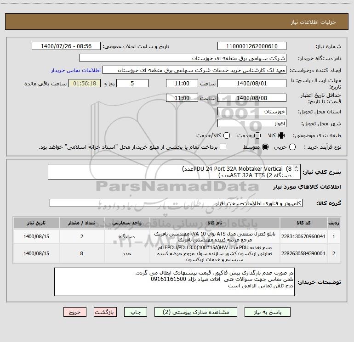354x342 pixels.
Task: Click the بازگشت back button
Action: point(105,312)
